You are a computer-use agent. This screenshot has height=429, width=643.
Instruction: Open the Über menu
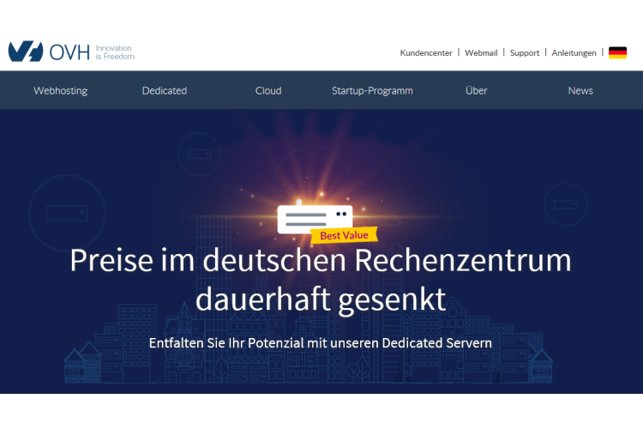tap(477, 91)
